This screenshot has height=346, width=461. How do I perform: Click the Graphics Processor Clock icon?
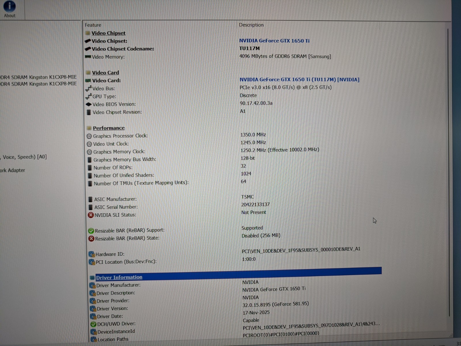click(89, 136)
